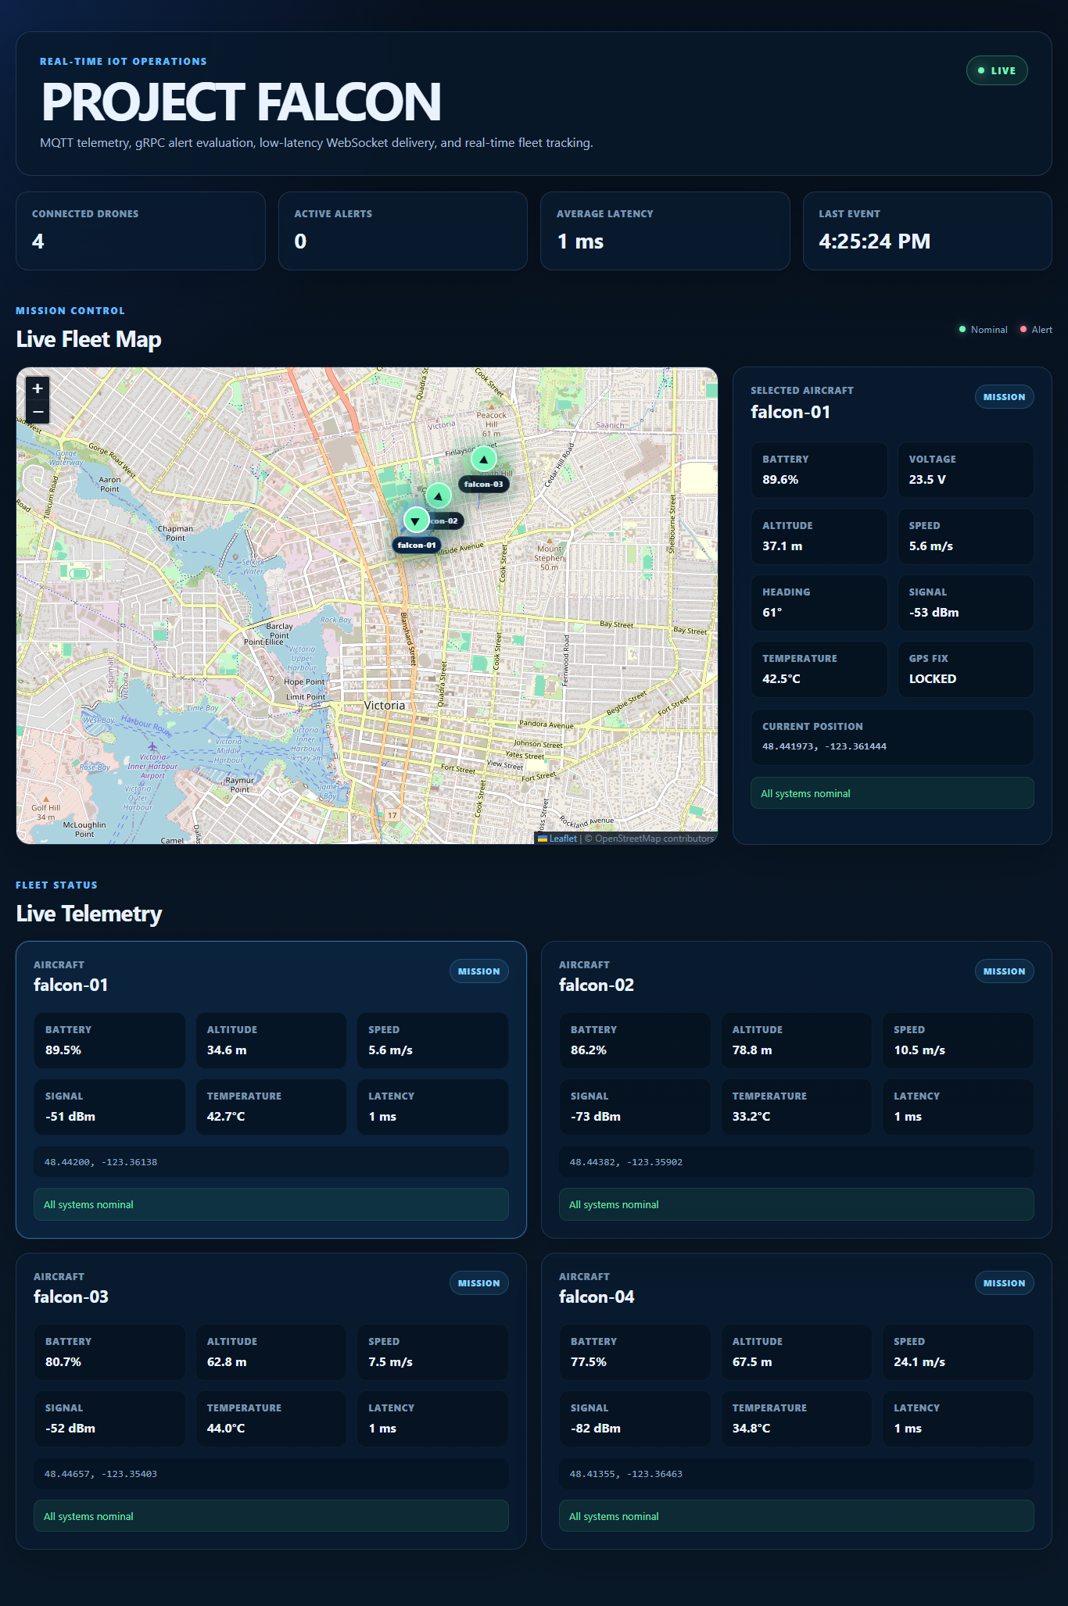
Task: Click falcon-04 card battery 77.5%
Action: [589, 1362]
